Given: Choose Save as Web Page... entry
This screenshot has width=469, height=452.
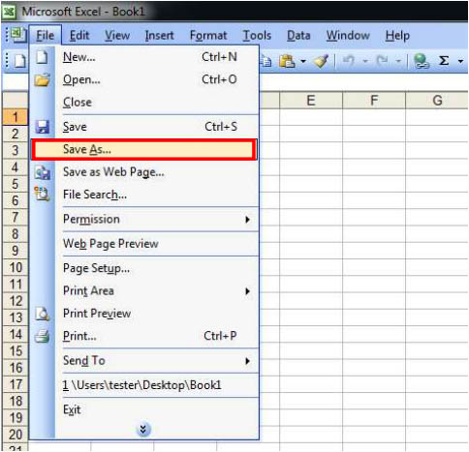Looking at the screenshot, I should [x=144, y=172].
